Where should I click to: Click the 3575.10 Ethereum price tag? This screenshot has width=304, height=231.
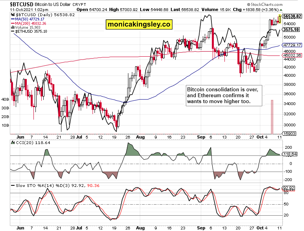(x=292, y=29)
